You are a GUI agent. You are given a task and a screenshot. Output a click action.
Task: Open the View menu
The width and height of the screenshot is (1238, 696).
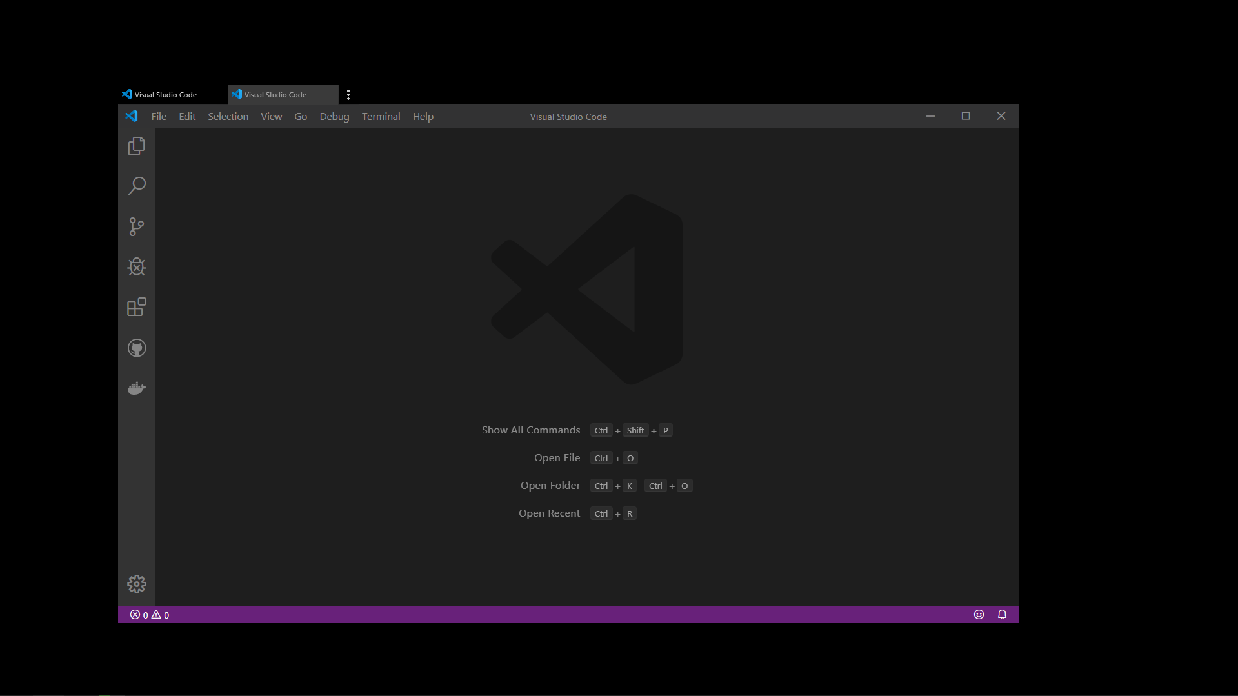point(271,117)
